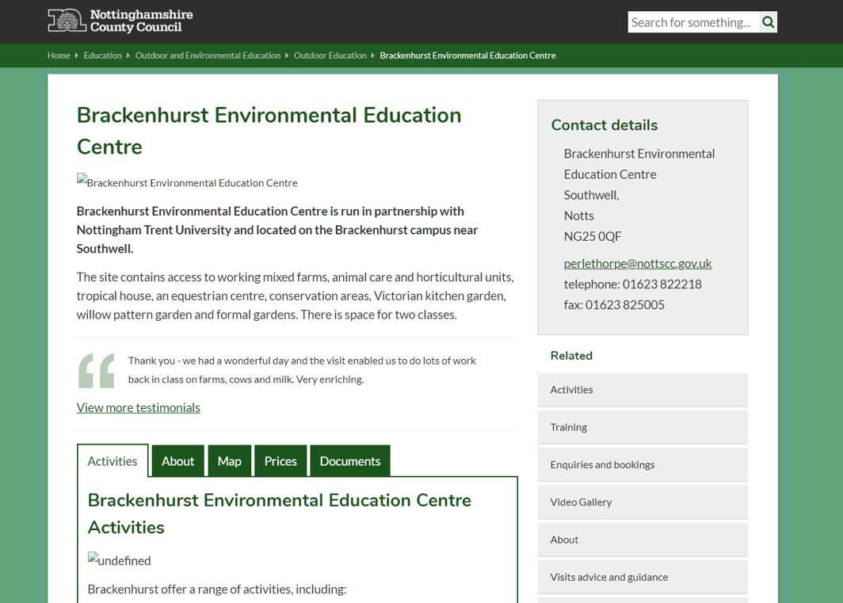Open Education breadcrumb link

(x=103, y=55)
